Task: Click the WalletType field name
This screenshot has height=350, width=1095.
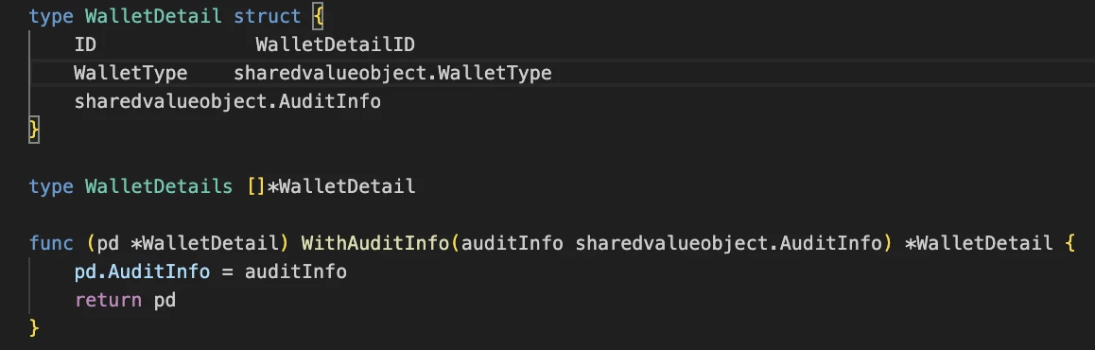Action: coord(130,74)
